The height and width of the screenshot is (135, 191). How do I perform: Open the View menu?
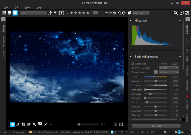click(27, 7)
